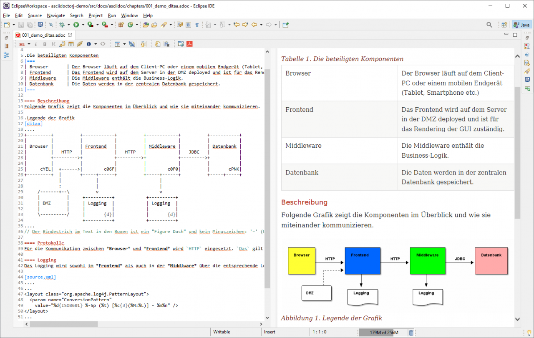
Task: Insert a table using the table icon
Action: coord(71,44)
